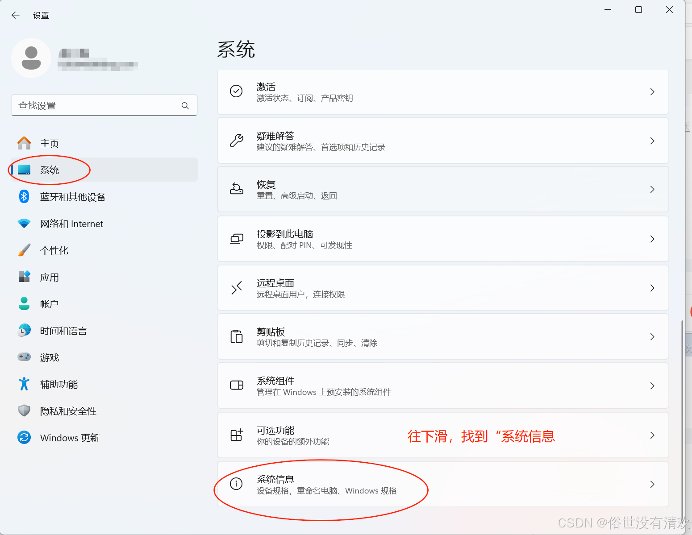This screenshot has height=535, width=692.
Task: Click the gaming controller icon
Action: pos(24,357)
